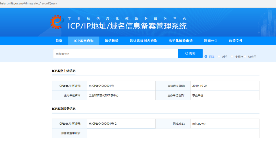Click the 工业和信息化部政务服务平台 subtitle
This screenshot has height=143, width=276.
[x=127, y=19]
